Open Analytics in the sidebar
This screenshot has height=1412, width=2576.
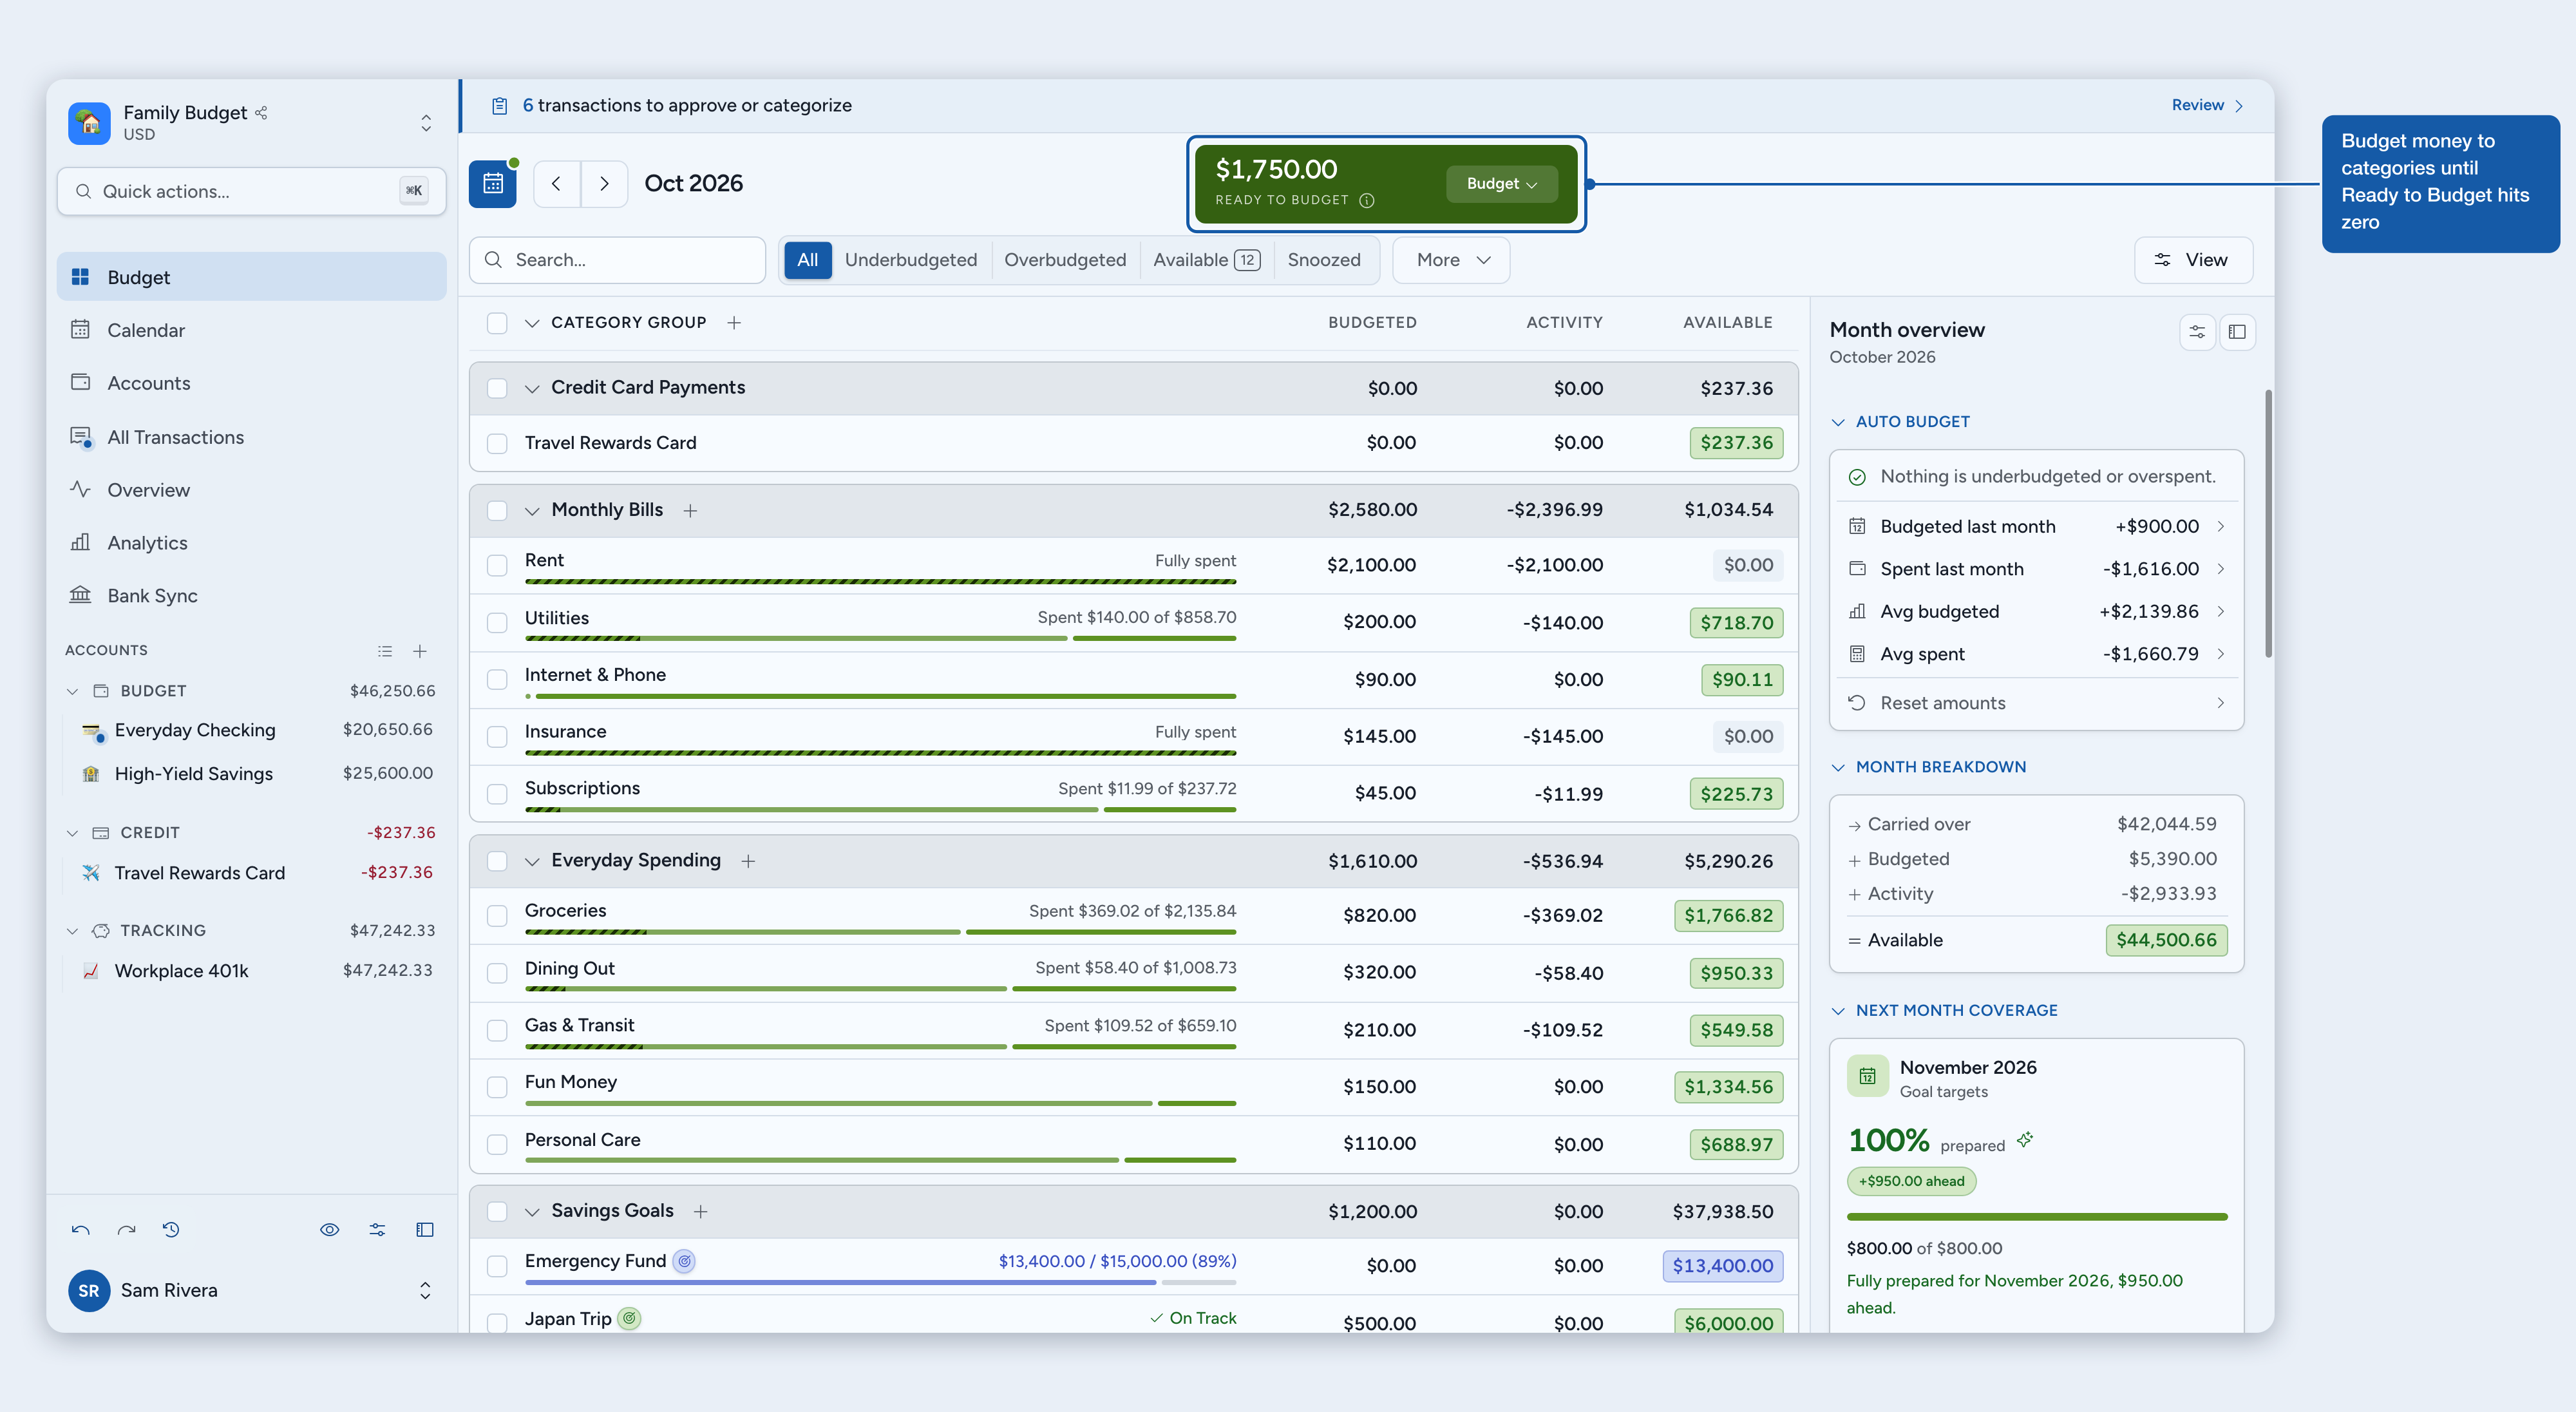point(251,543)
